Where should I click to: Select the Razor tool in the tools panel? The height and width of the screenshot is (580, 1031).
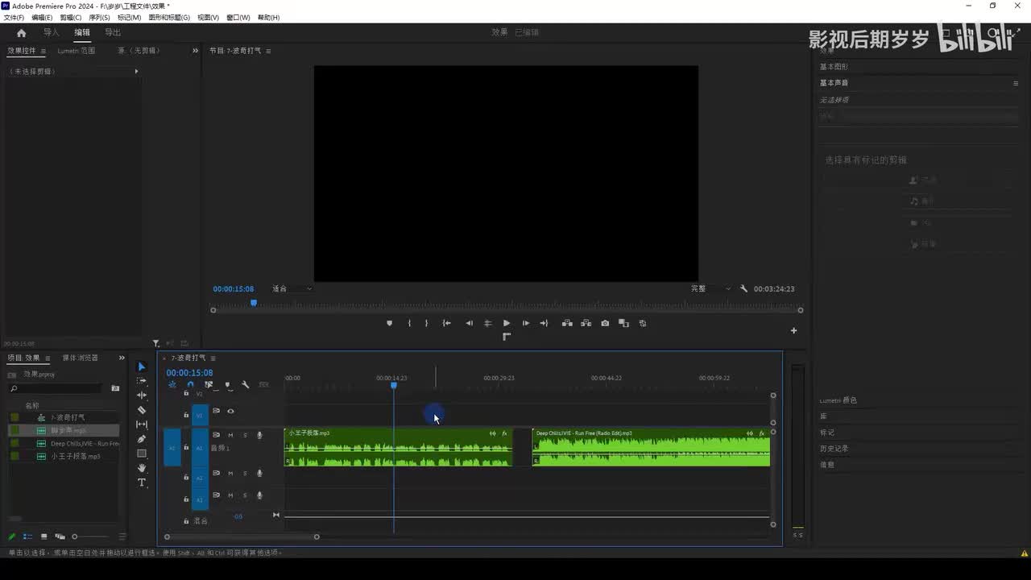click(142, 410)
